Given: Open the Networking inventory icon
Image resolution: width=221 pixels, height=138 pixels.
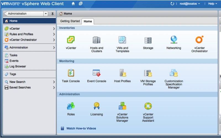Looking at the screenshot, I should [174, 39].
